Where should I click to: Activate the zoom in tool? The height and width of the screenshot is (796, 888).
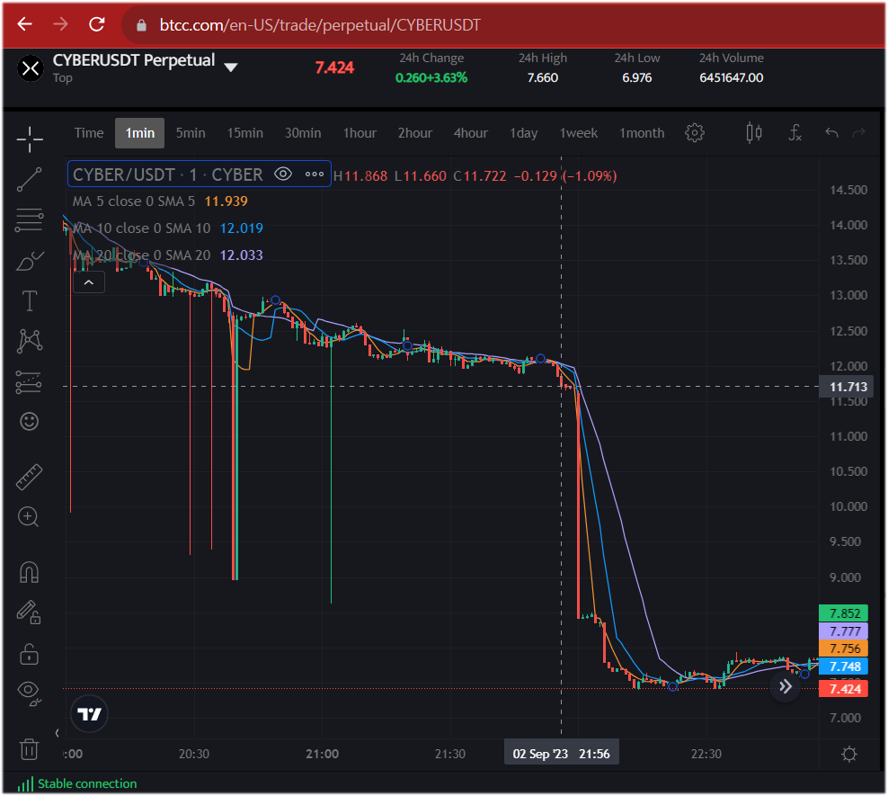[29, 516]
